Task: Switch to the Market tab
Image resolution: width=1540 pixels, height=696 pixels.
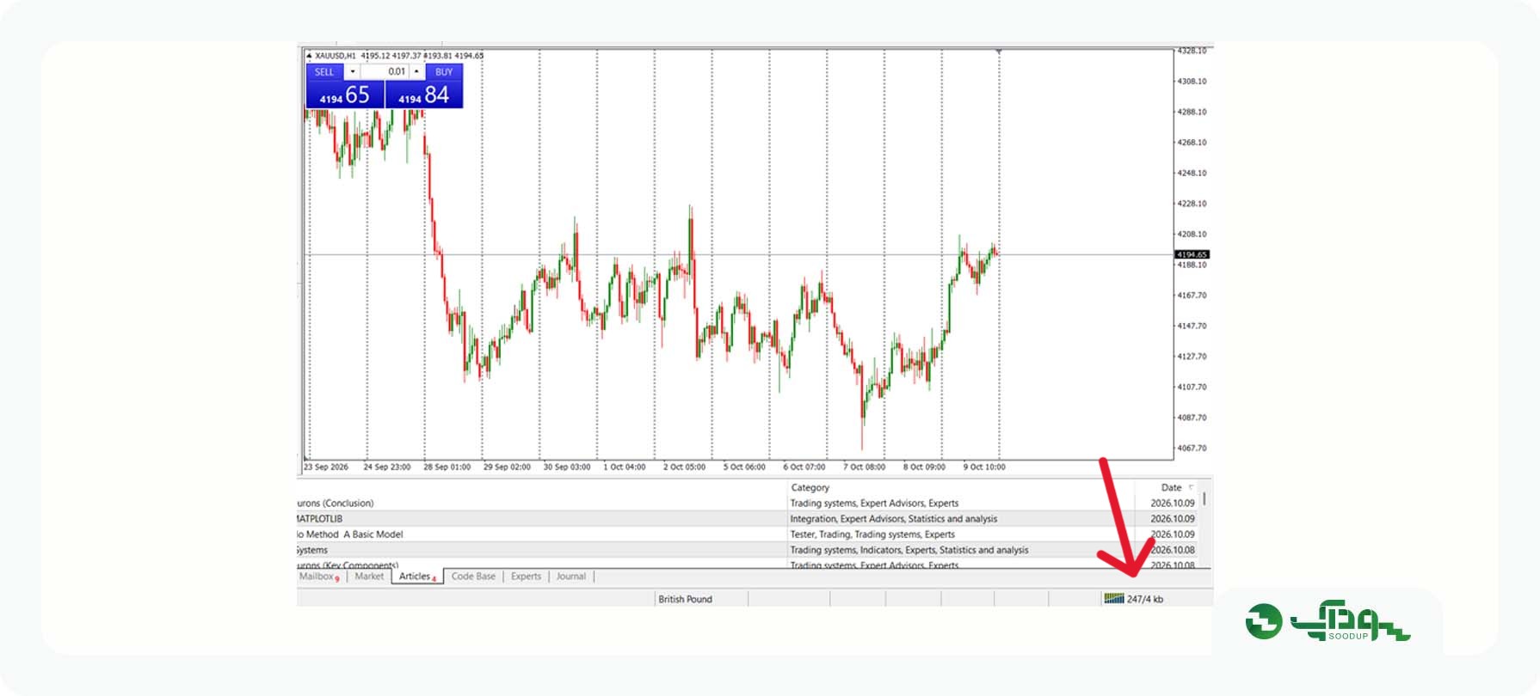Action: point(369,577)
